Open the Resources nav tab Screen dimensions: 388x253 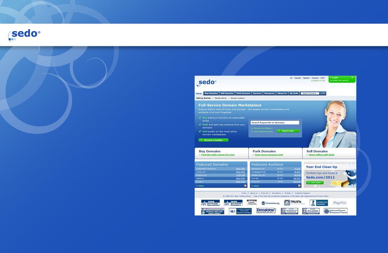pyautogui.click(x=269, y=93)
